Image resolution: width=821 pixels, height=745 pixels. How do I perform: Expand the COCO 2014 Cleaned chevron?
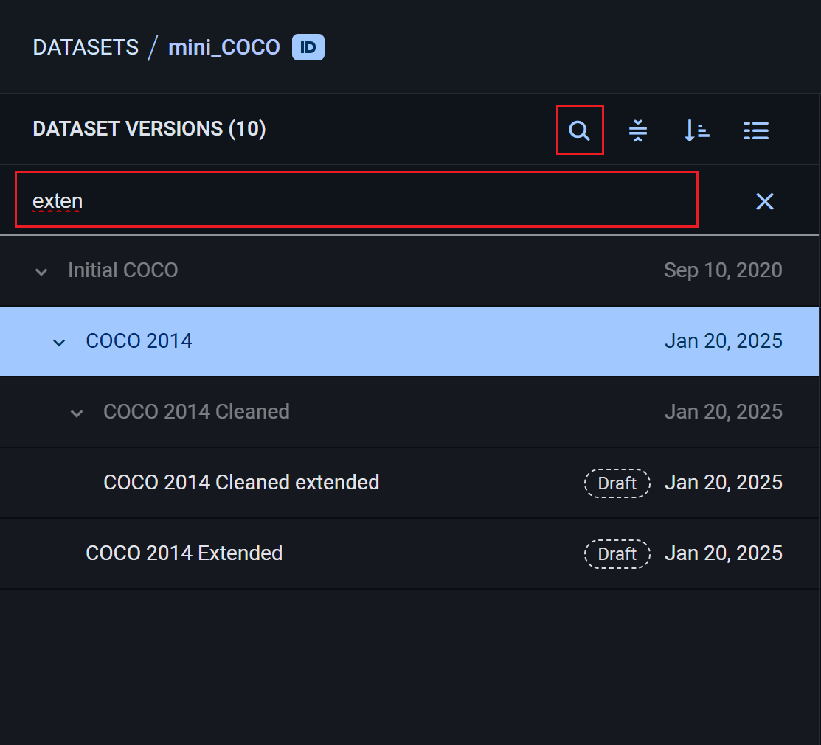tap(77, 413)
